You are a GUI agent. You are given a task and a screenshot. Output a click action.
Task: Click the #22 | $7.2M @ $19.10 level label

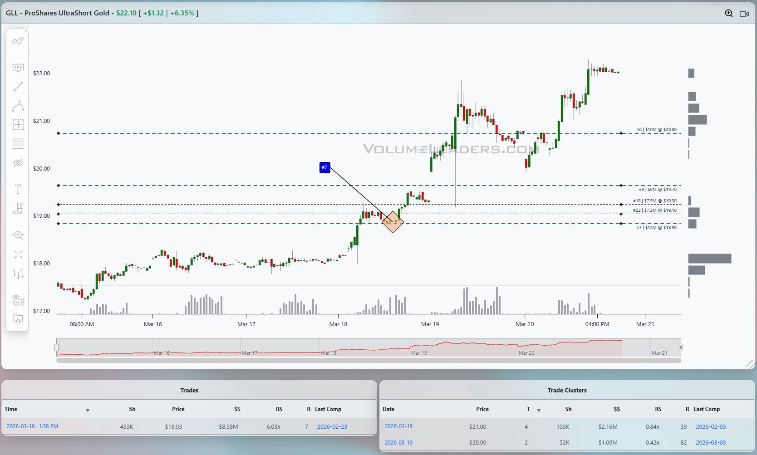point(655,210)
